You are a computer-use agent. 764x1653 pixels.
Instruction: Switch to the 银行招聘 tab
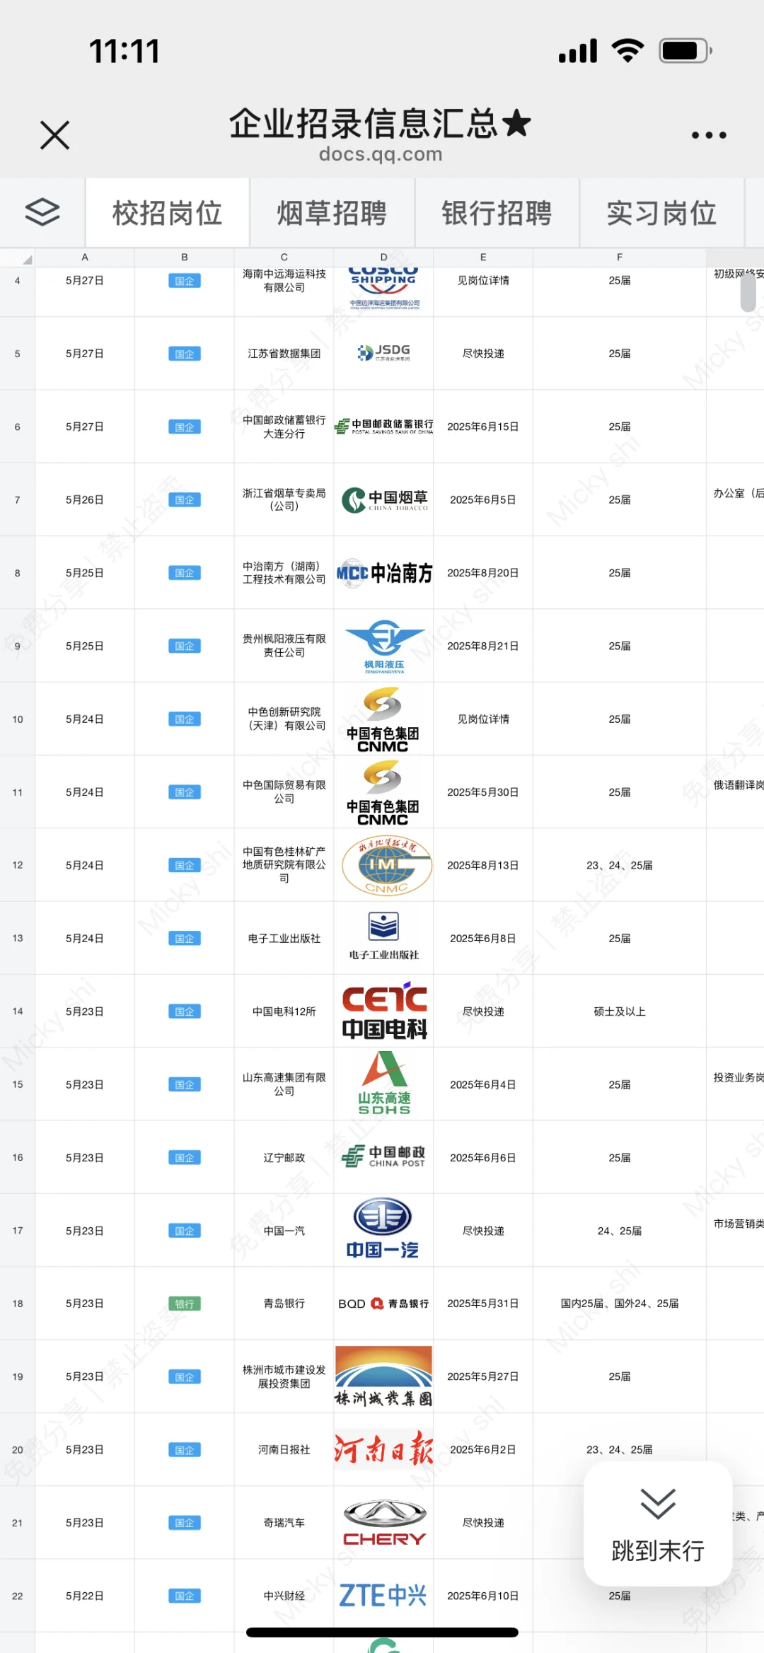pyautogui.click(x=497, y=213)
